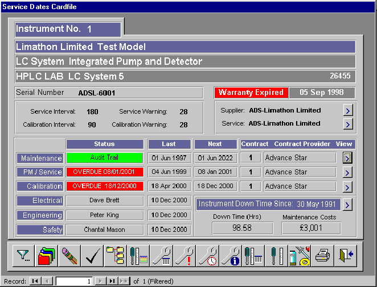Open Instrument Down Time details arrow

(x=347, y=205)
